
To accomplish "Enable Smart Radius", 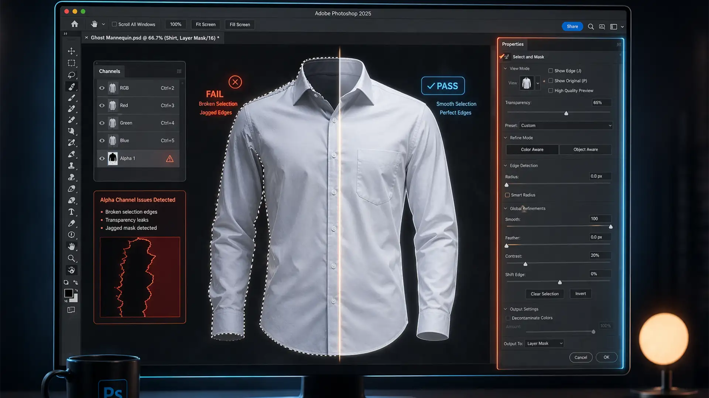I will (508, 195).
